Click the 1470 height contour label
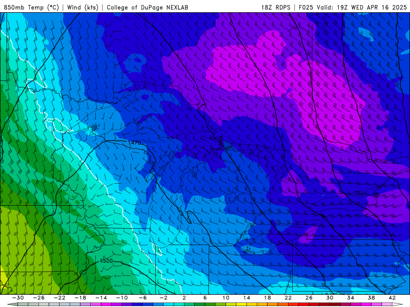Image resolution: width=410 pixels, height=307 pixels. pos(134,143)
